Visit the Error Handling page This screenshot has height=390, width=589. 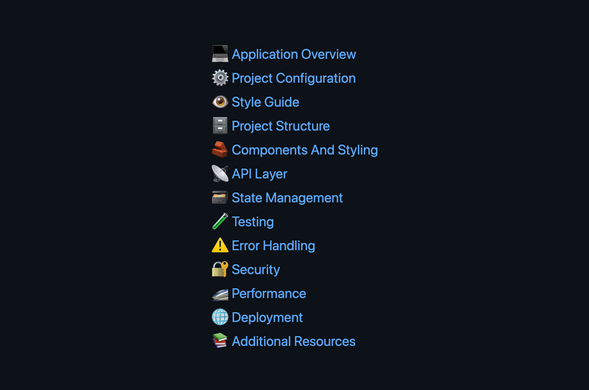coord(273,245)
